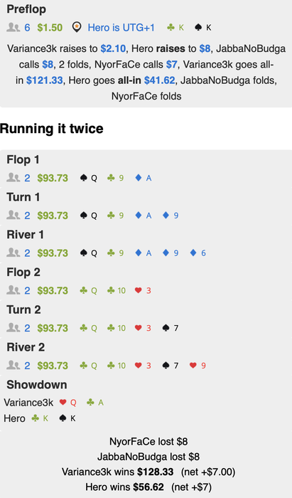This screenshot has width=292, height=498.
Task: Click the 7 of spades on Turn 2
Action: [171, 328]
